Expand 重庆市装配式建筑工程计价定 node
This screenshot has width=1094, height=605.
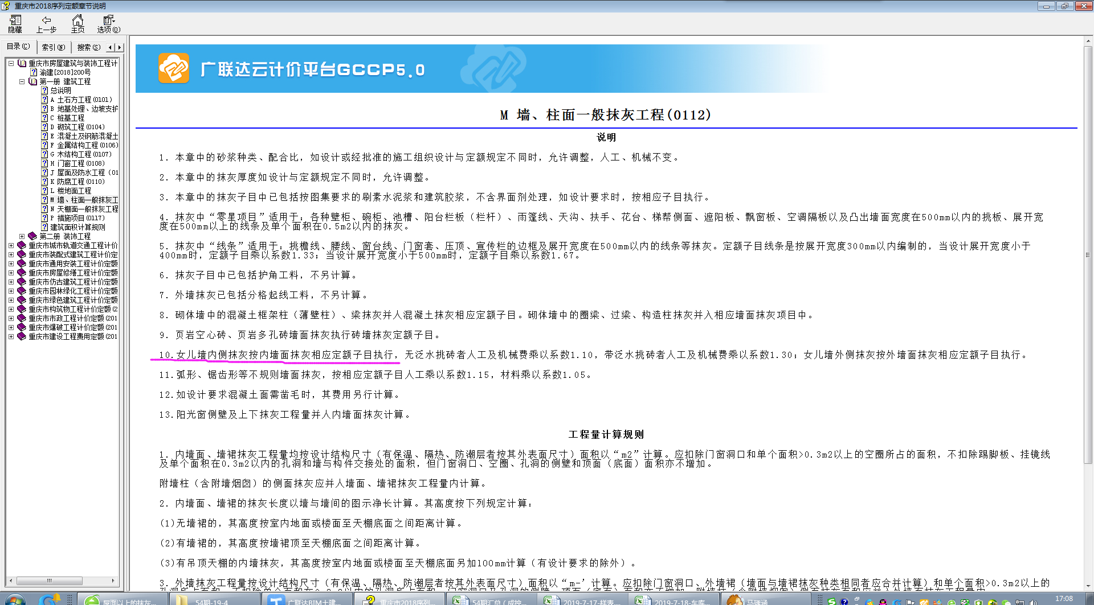point(11,254)
